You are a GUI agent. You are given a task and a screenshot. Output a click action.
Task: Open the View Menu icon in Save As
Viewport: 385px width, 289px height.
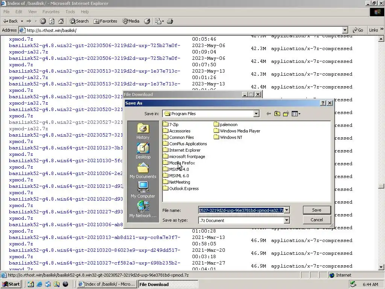coord(296,114)
